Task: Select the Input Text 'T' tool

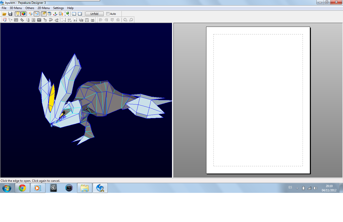Action: (33, 20)
